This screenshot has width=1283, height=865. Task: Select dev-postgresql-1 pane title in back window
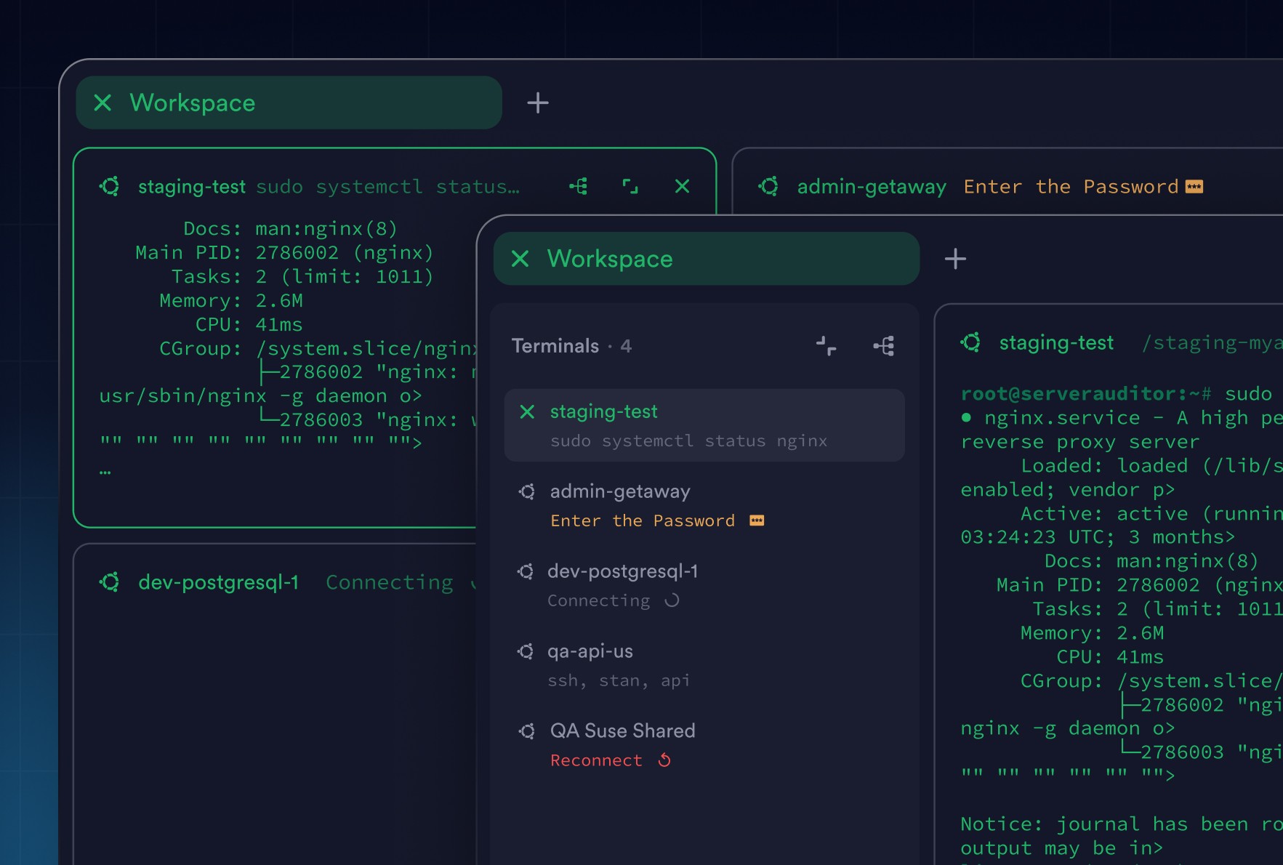tap(218, 582)
